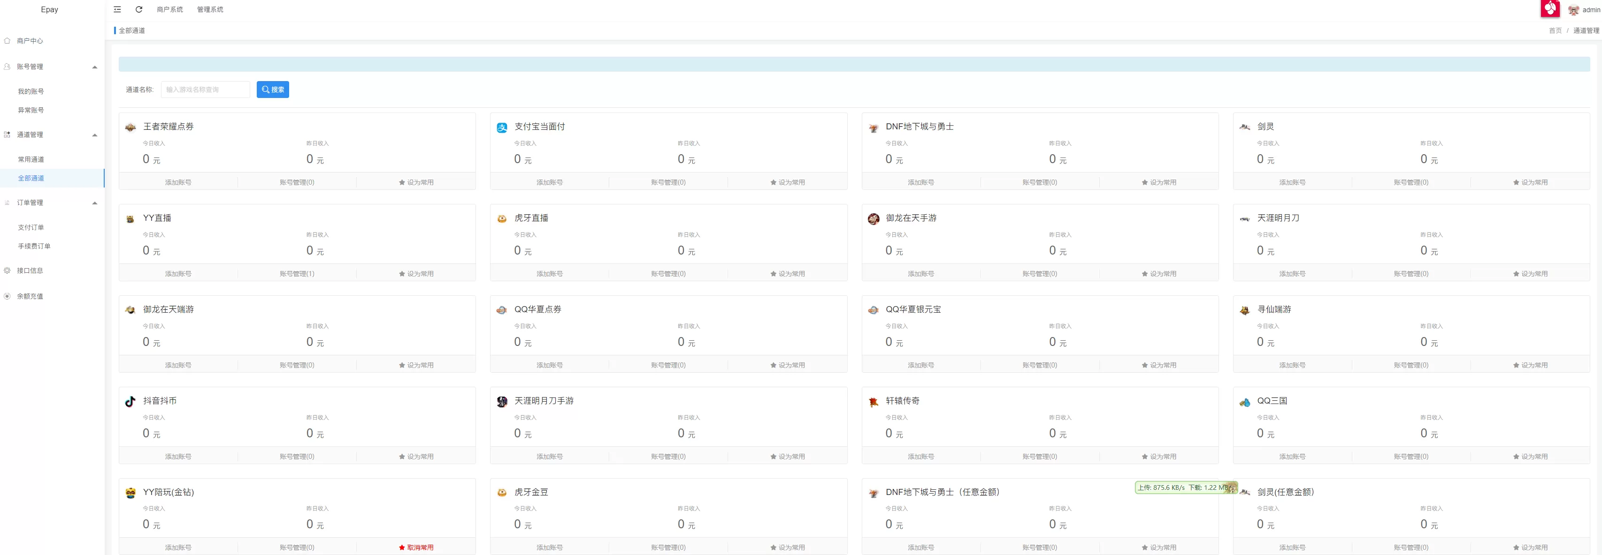Viewport: 1602px width, 555px height.
Task: Collapse the 订单管理 sidebar group
Action: [94, 203]
